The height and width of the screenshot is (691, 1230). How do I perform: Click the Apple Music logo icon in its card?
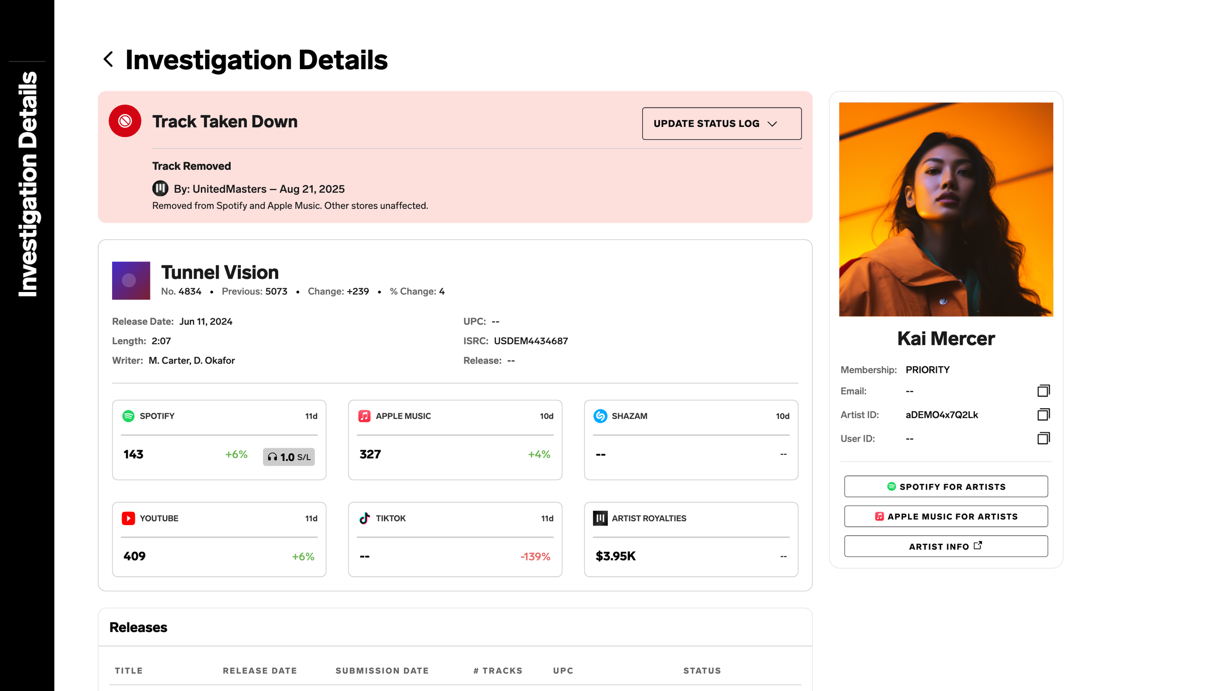pos(364,416)
